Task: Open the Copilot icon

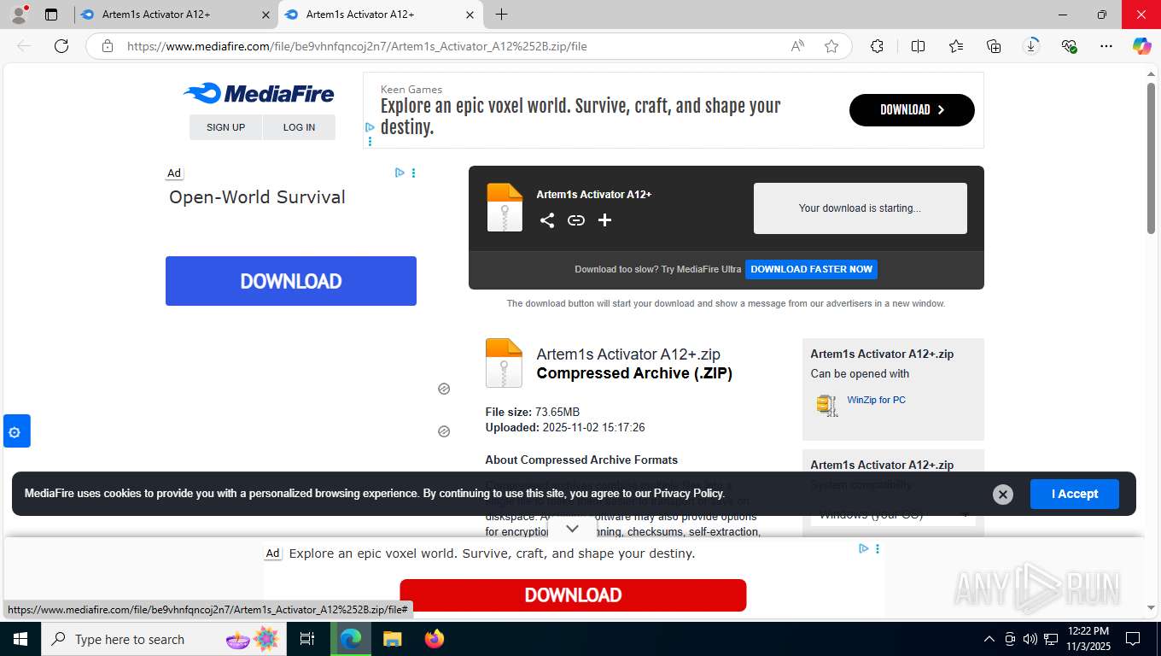Action: pyautogui.click(x=1141, y=46)
